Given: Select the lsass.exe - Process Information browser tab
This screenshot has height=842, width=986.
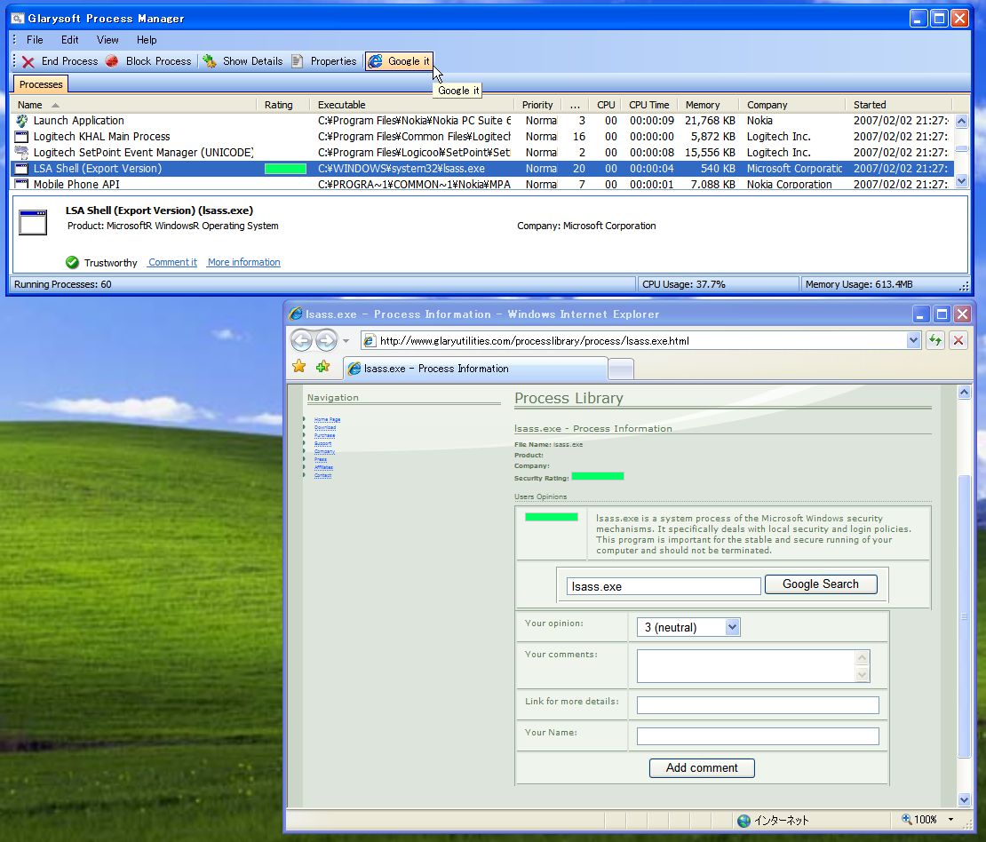Looking at the screenshot, I should coord(474,369).
